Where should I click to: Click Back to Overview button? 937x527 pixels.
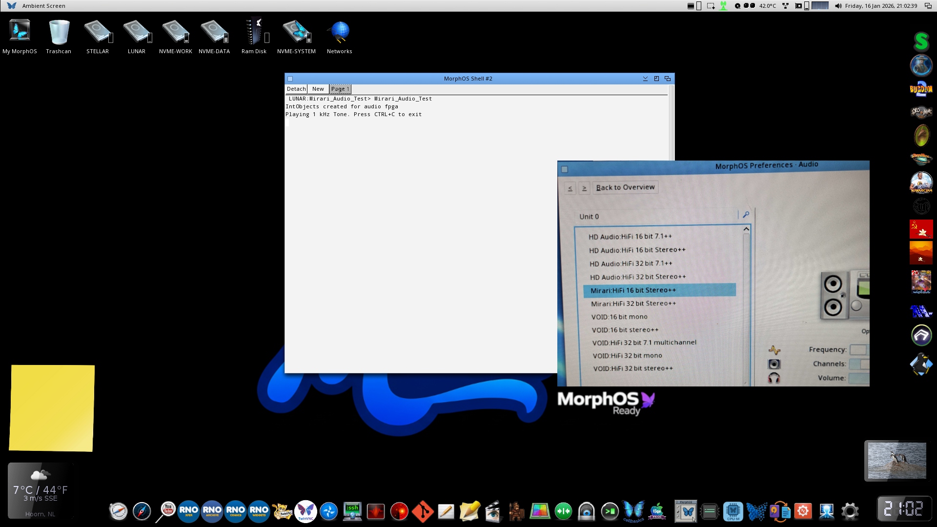[x=625, y=187]
